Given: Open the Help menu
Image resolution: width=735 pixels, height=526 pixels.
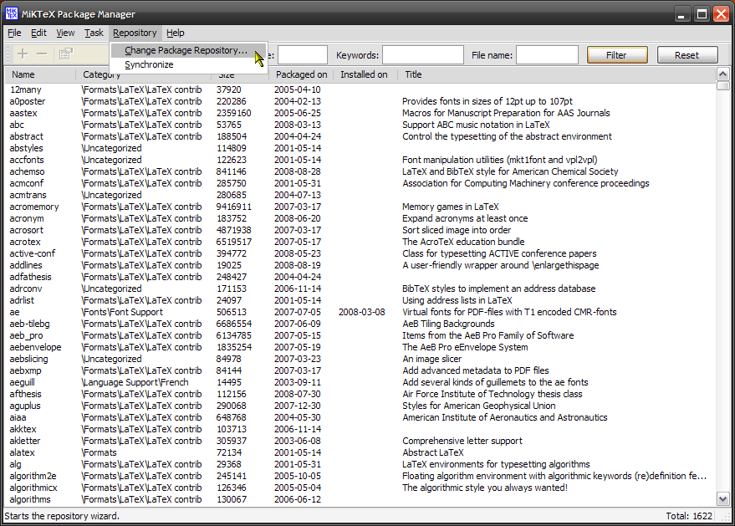Looking at the screenshot, I should pyautogui.click(x=176, y=33).
